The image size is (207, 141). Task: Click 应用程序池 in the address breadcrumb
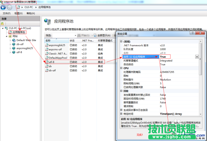coord(45,7)
